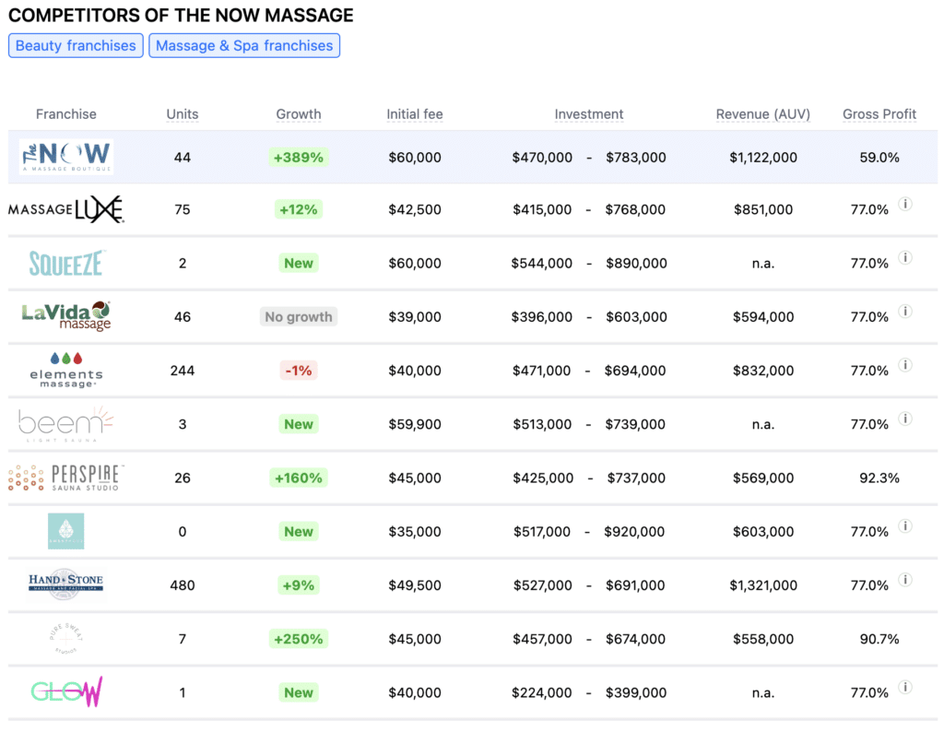The width and height of the screenshot is (944, 732).
Task: Show gross profit info for Glow row
Action: 905,687
